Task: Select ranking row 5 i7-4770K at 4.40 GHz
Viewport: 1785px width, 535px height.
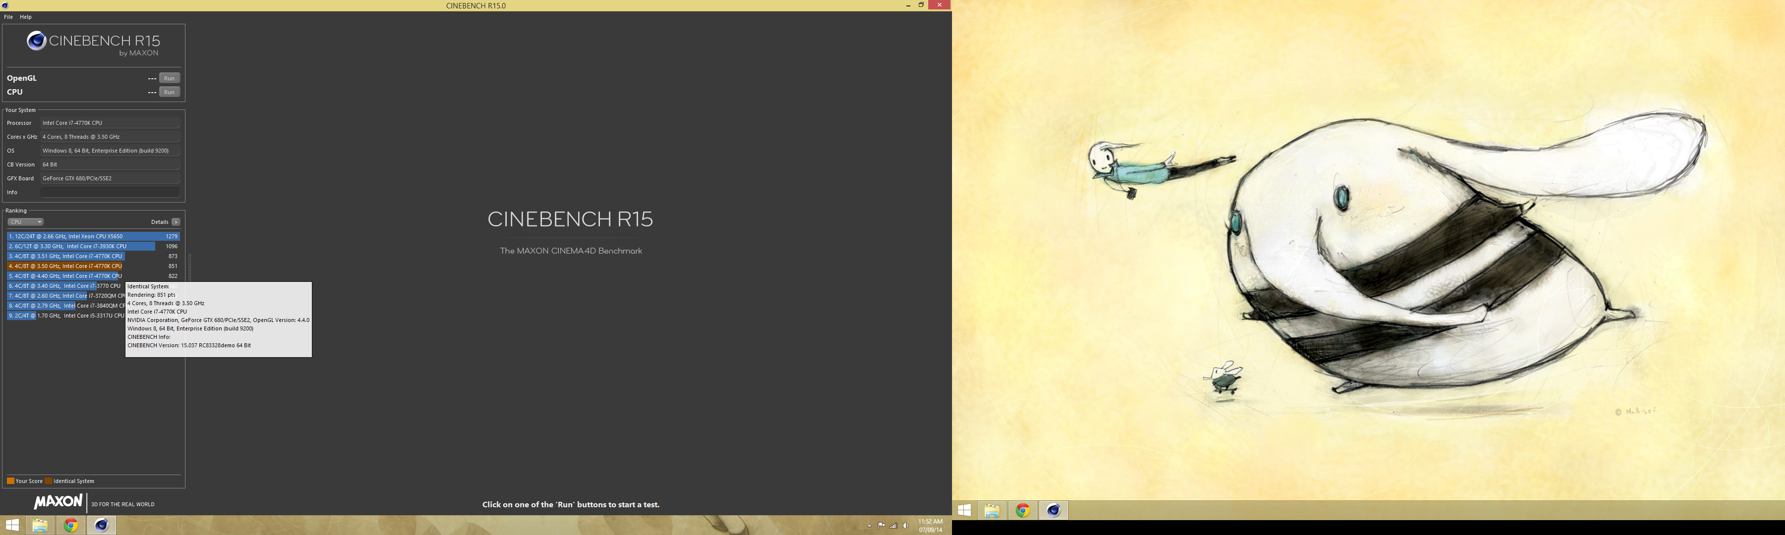Action: coord(94,276)
